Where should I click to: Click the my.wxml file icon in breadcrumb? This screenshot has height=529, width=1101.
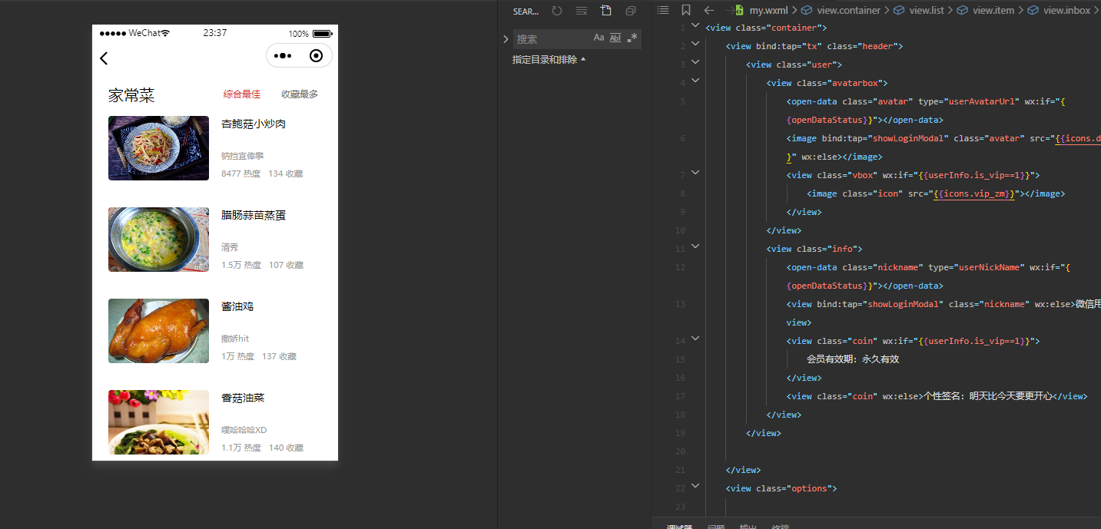pyautogui.click(x=740, y=11)
